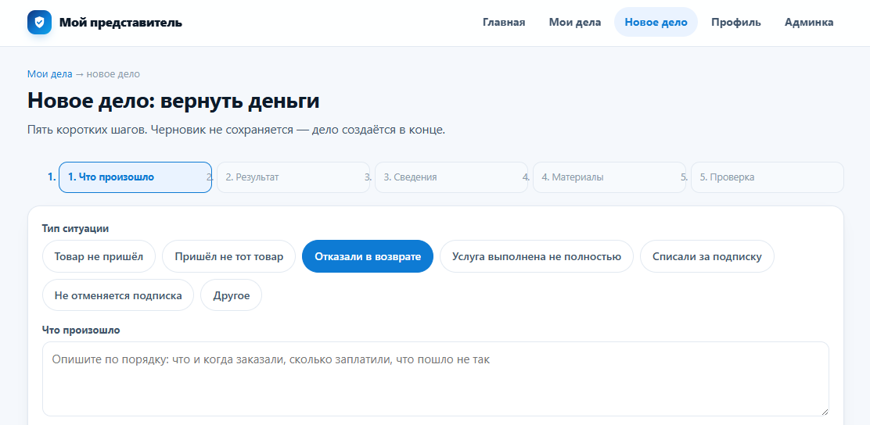Choose Услуга выполнена не полностью
Image resolution: width=870 pixels, height=425 pixels.
(x=537, y=256)
